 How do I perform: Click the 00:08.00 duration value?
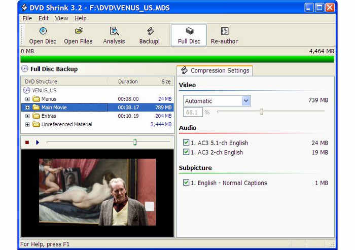(128, 99)
